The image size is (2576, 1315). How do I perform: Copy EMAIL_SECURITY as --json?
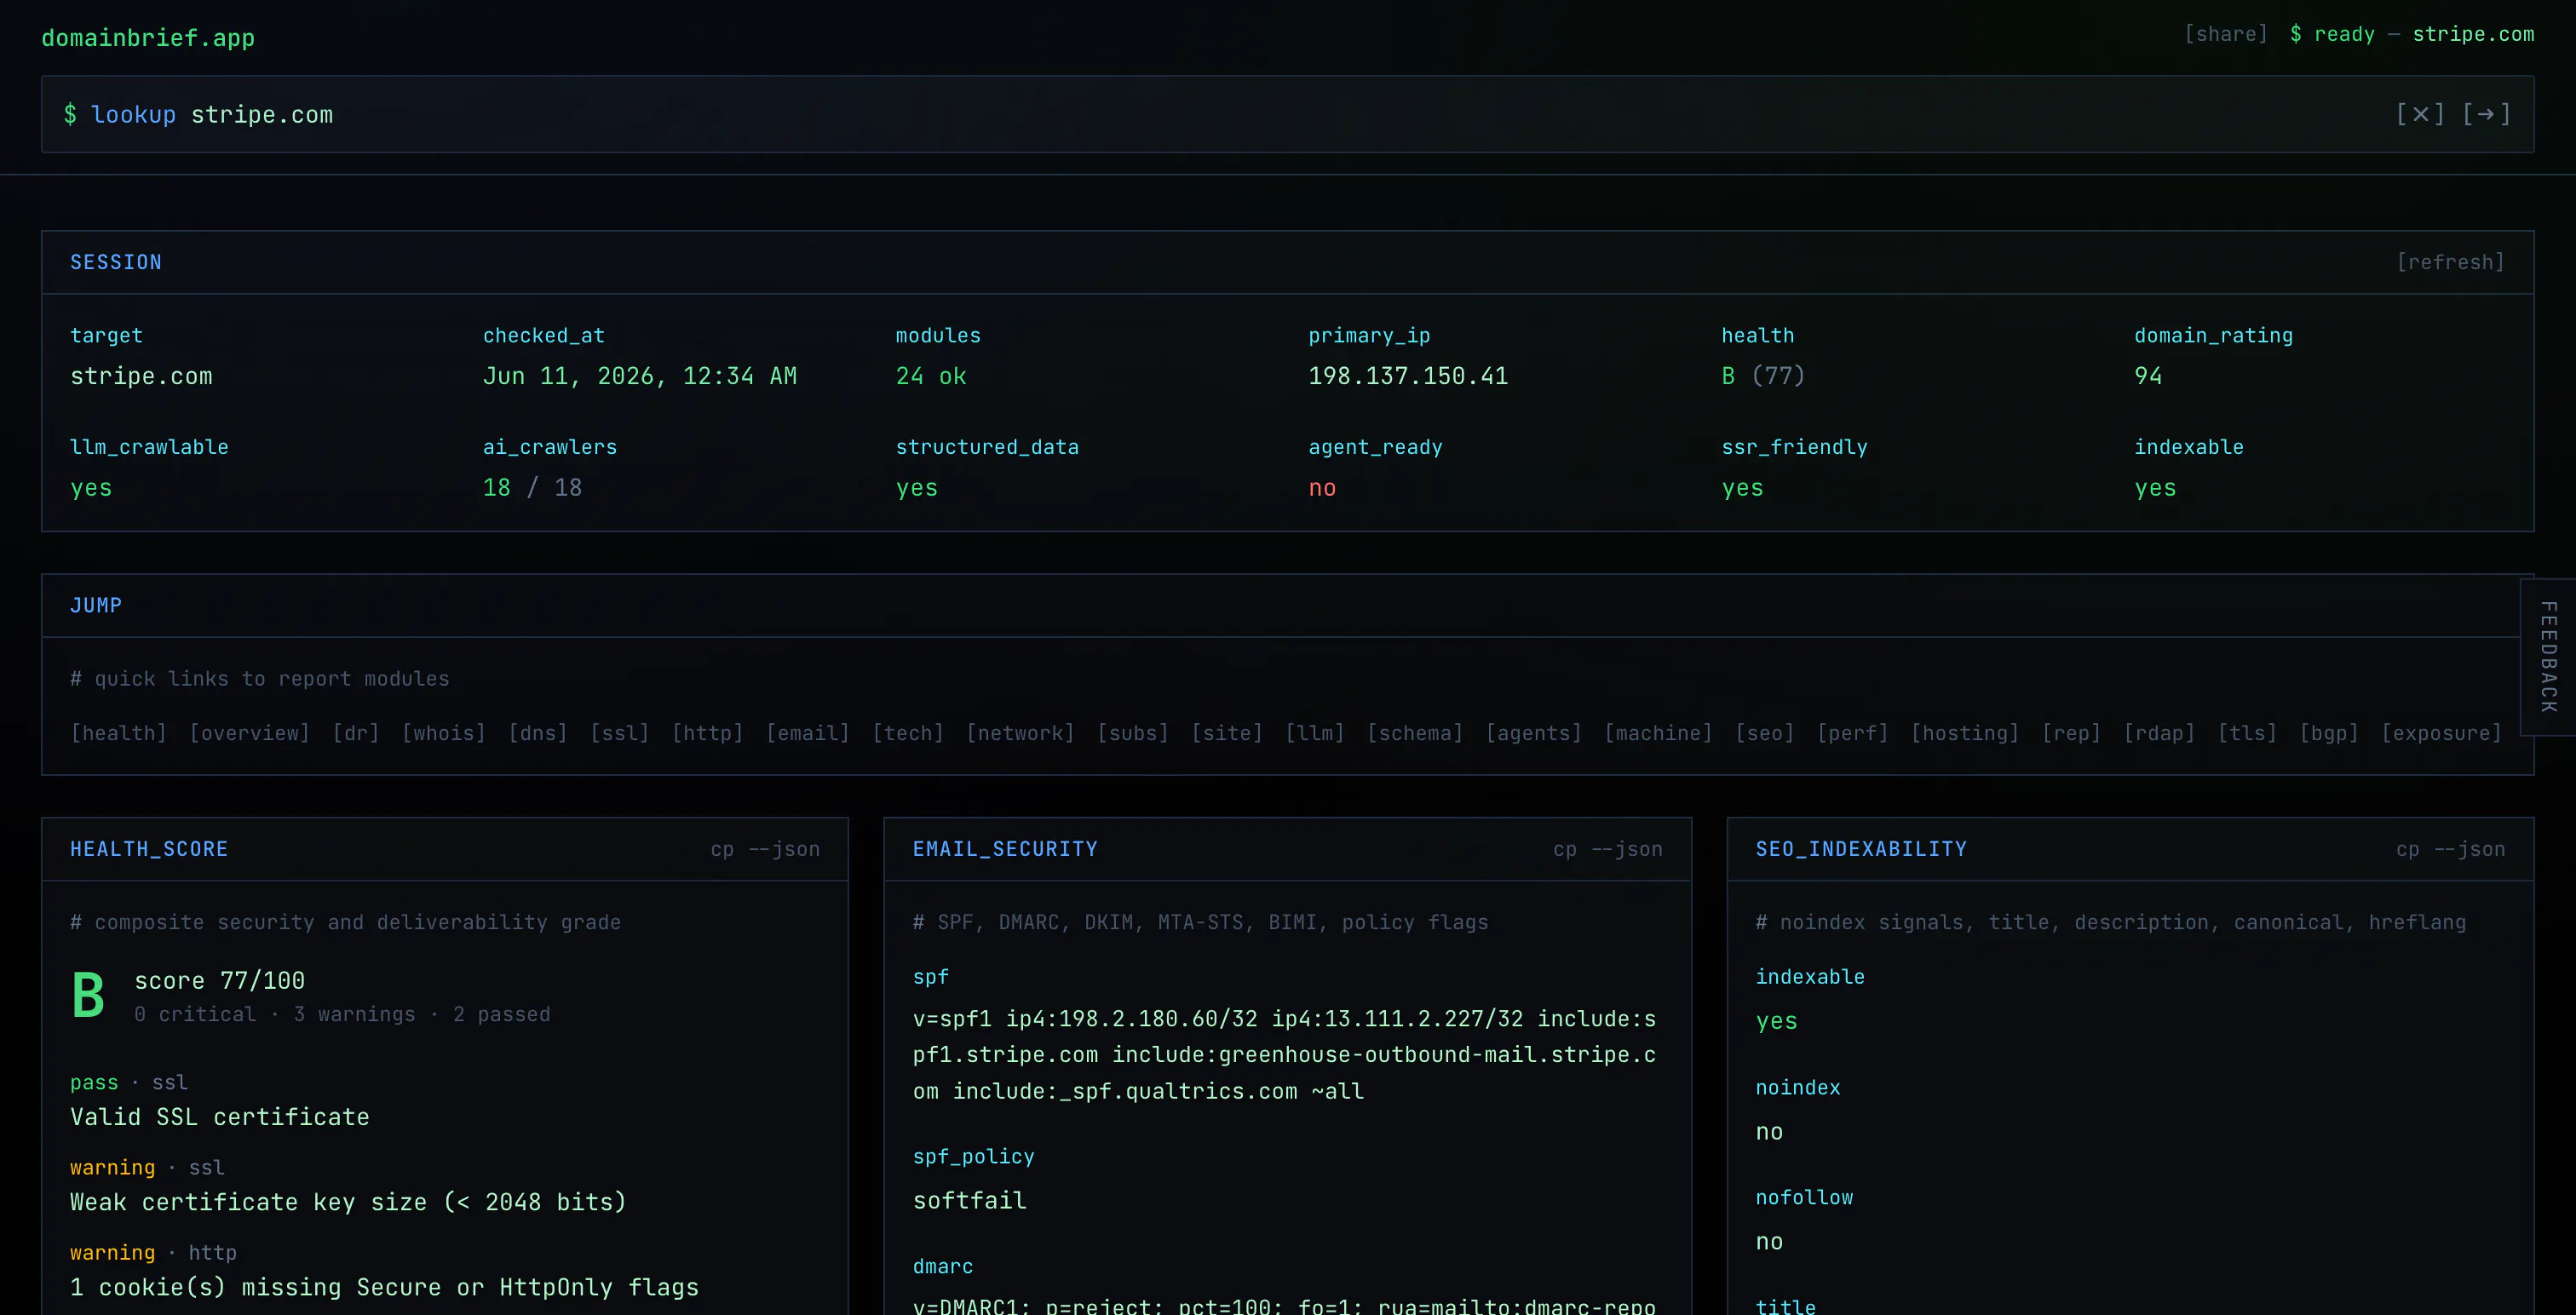pyautogui.click(x=1627, y=849)
